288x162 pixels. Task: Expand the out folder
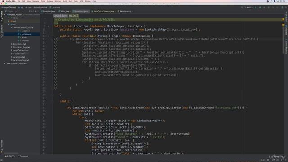[x=9, y=21]
